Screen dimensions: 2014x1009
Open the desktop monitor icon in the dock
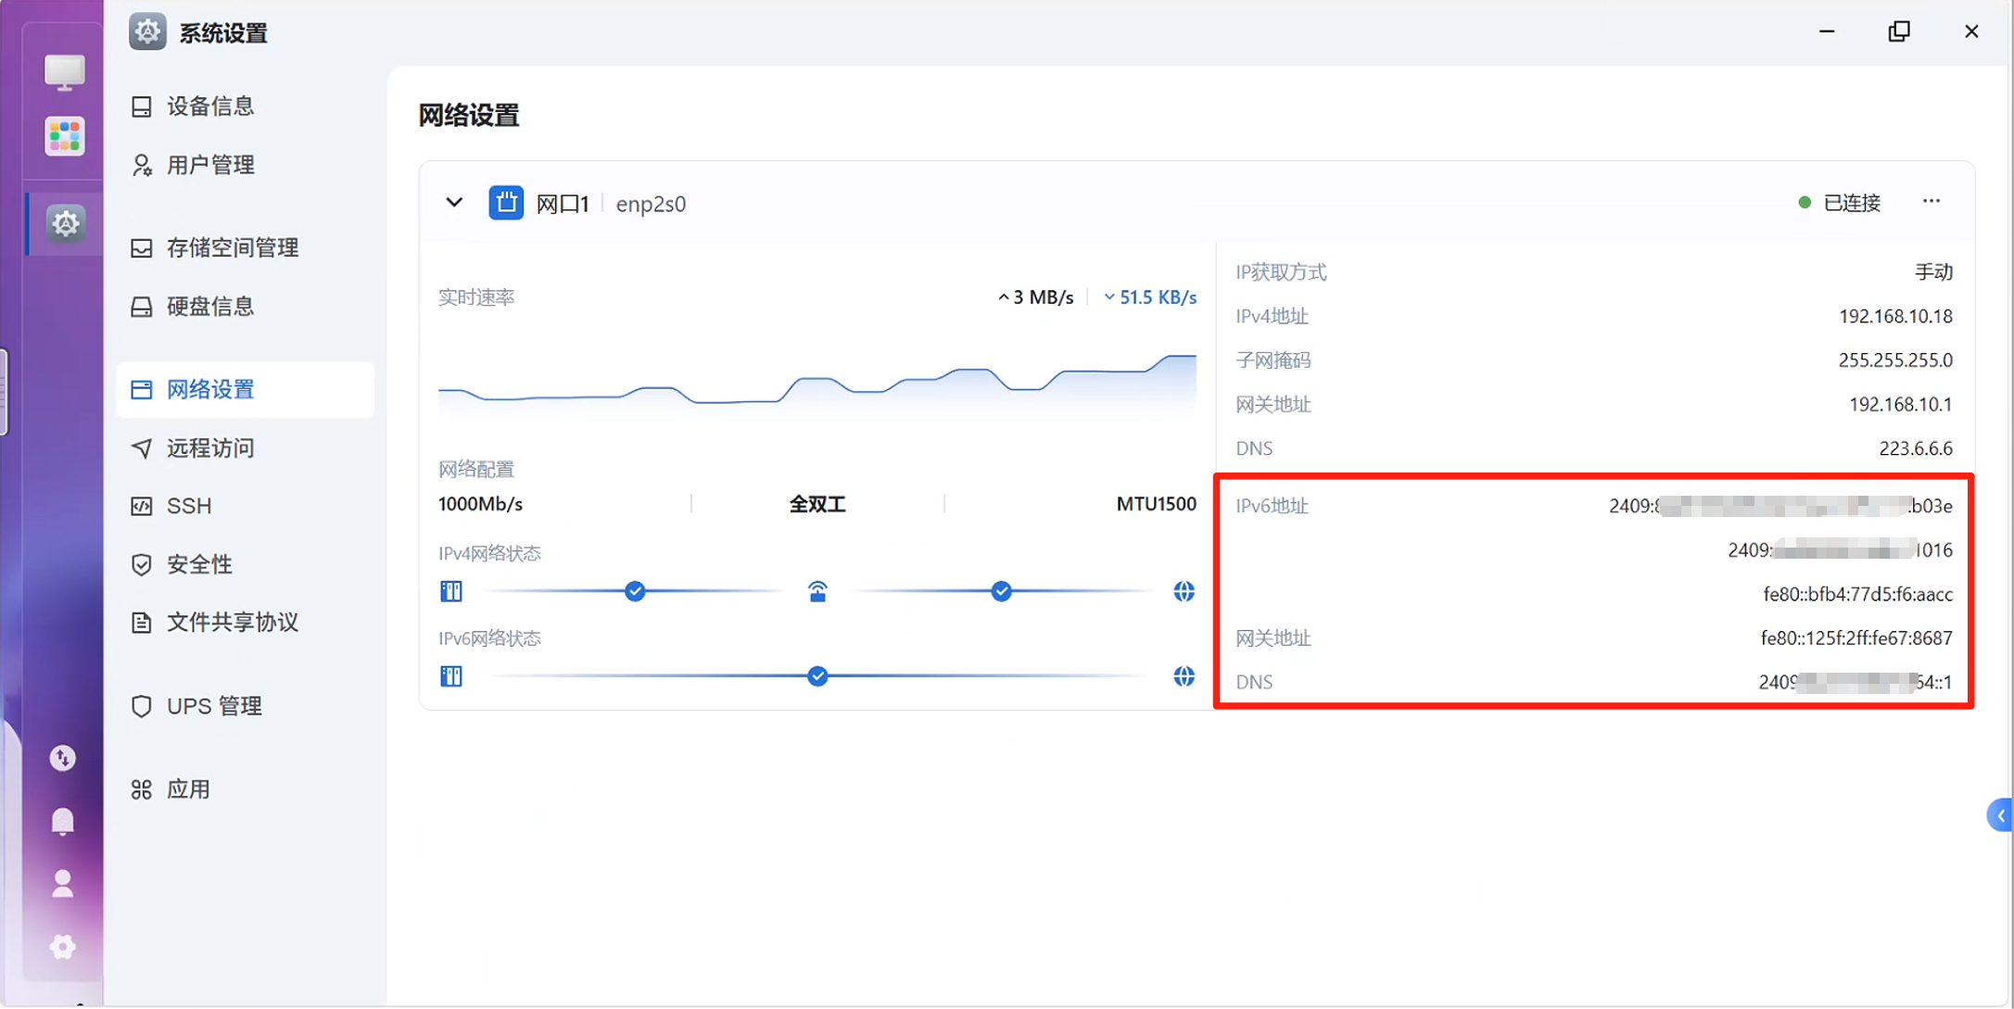pyautogui.click(x=64, y=72)
